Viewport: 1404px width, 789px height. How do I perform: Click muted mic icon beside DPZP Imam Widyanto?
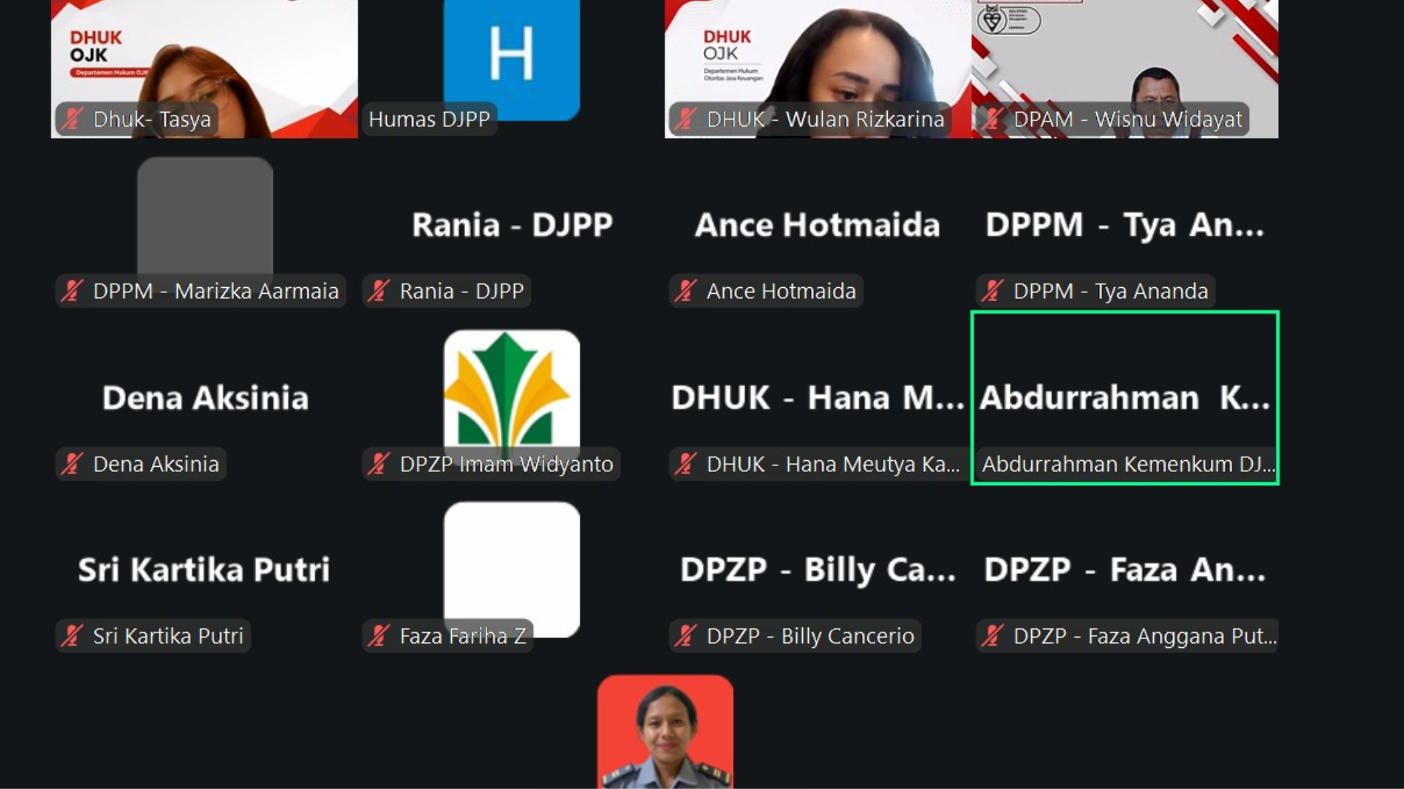378,464
